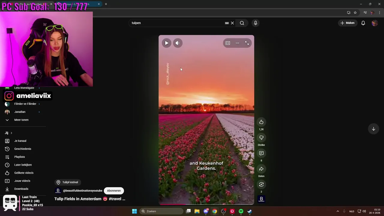This screenshot has width=384, height=216.
Task: Open Geschiedenis history page
Action: 23,149
